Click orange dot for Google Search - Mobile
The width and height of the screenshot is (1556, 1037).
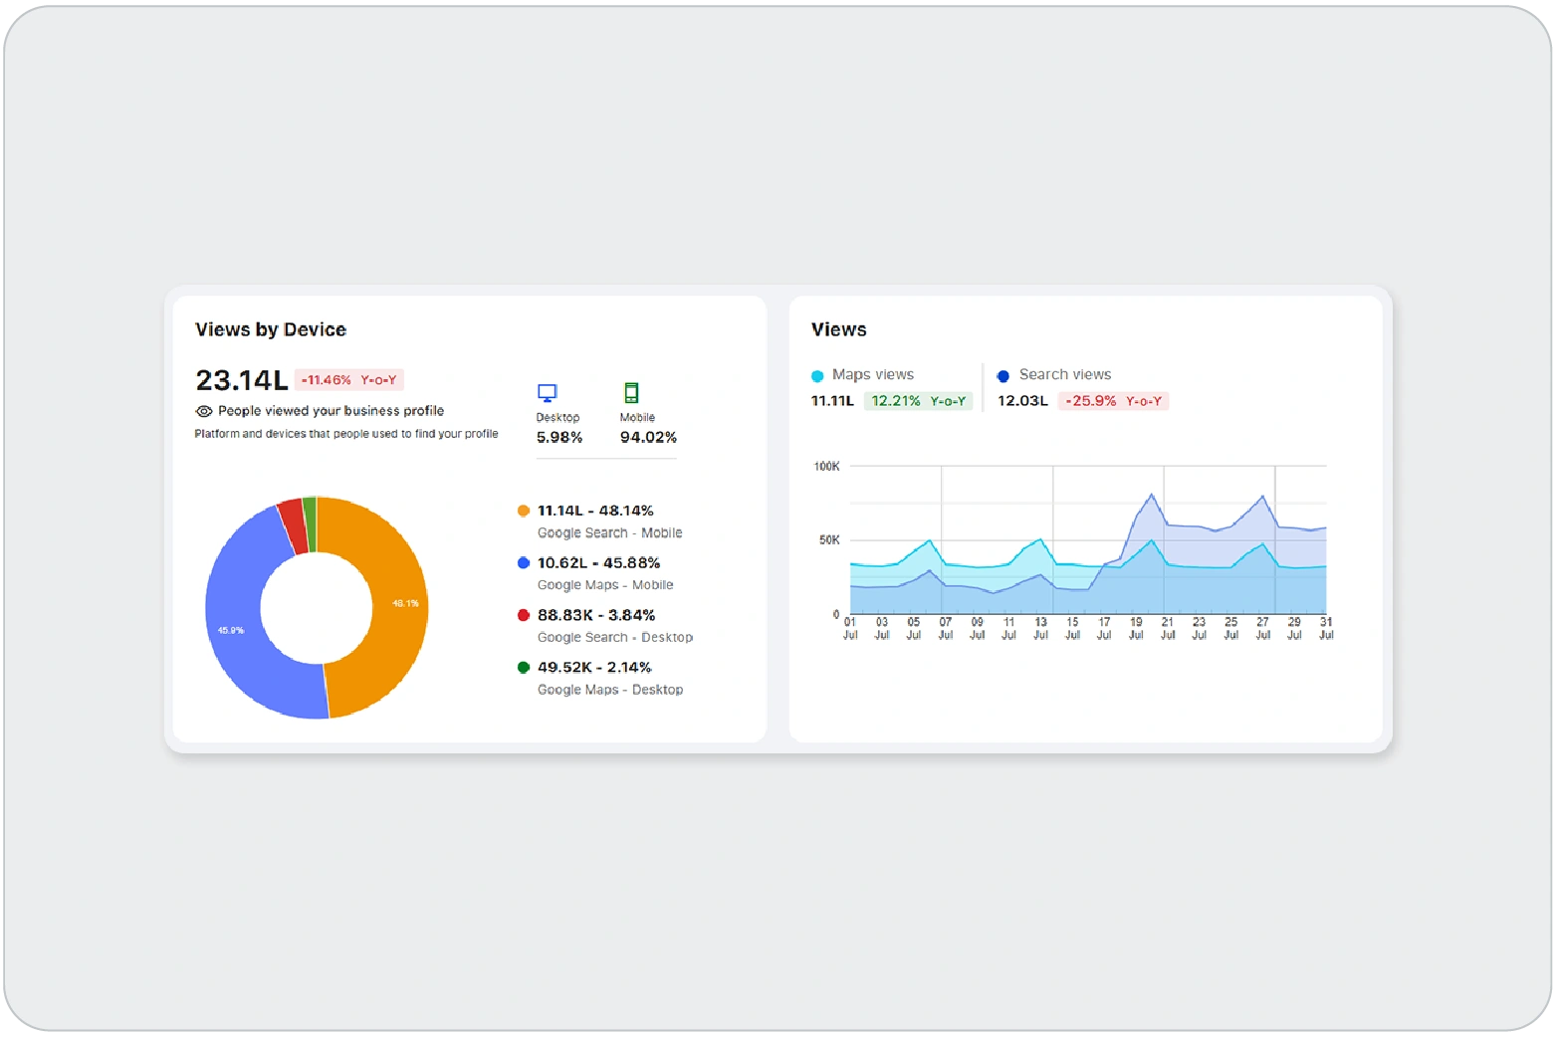524,511
